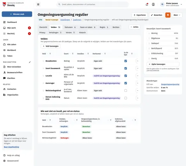Enable 'In de lijst' for Datum indiening DSO
Screen dimensions: 186x166
[x=126, y=98]
